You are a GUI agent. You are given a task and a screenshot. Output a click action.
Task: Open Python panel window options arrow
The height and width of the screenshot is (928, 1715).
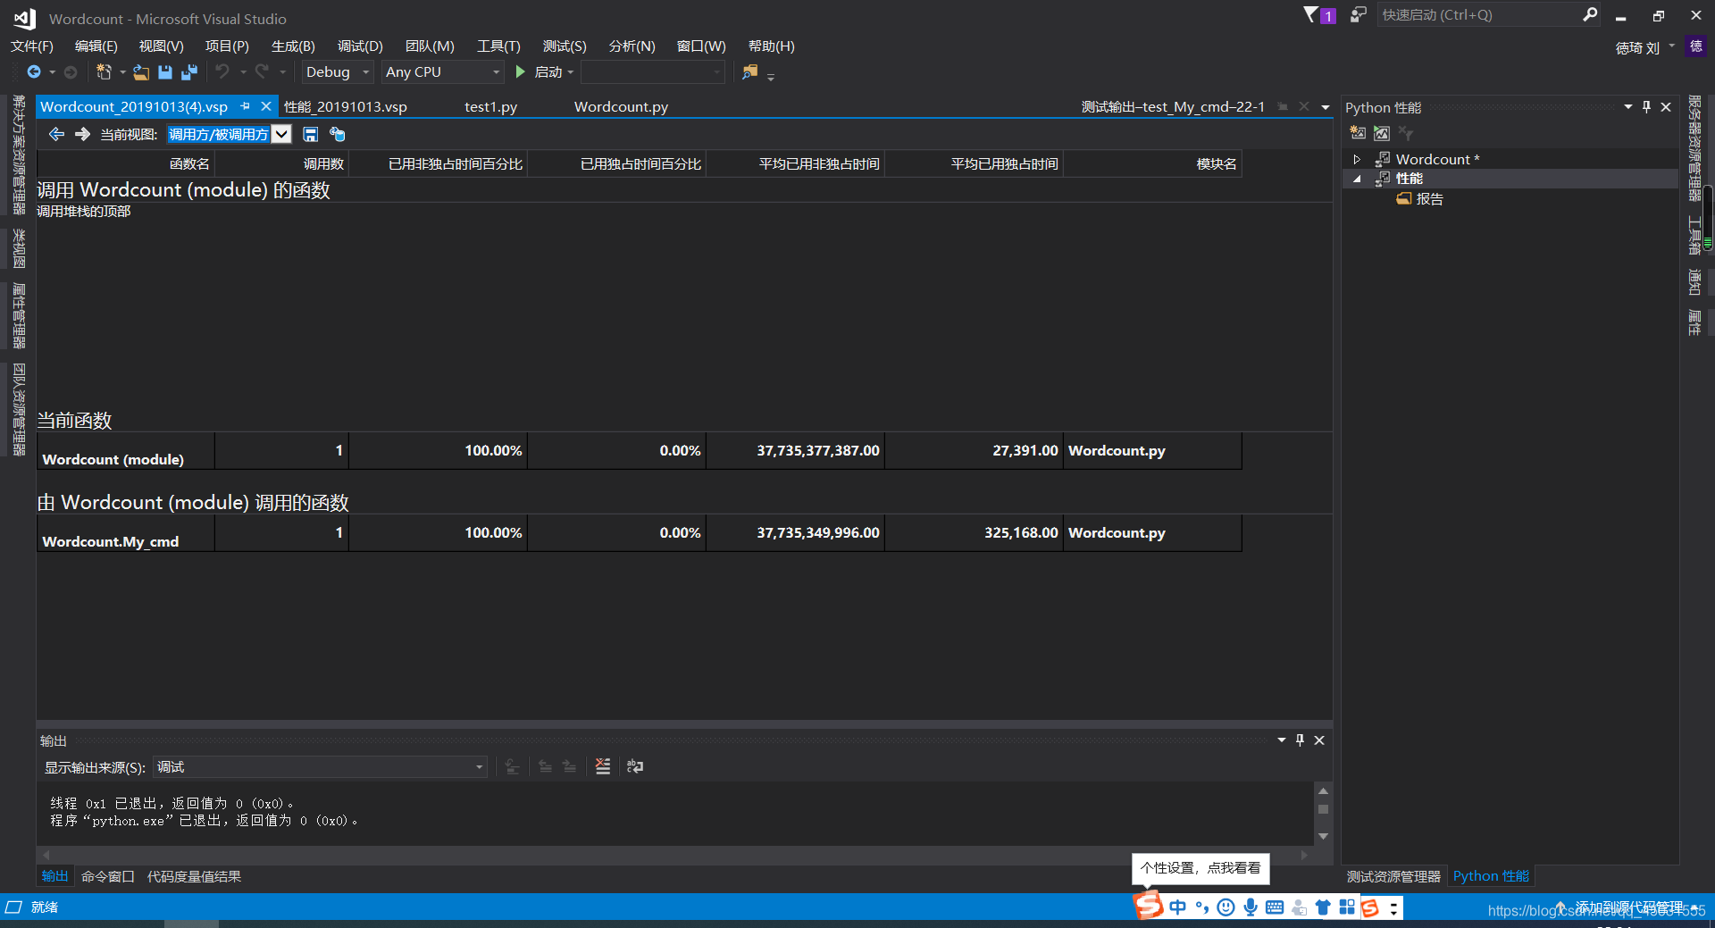pos(1627,106)
